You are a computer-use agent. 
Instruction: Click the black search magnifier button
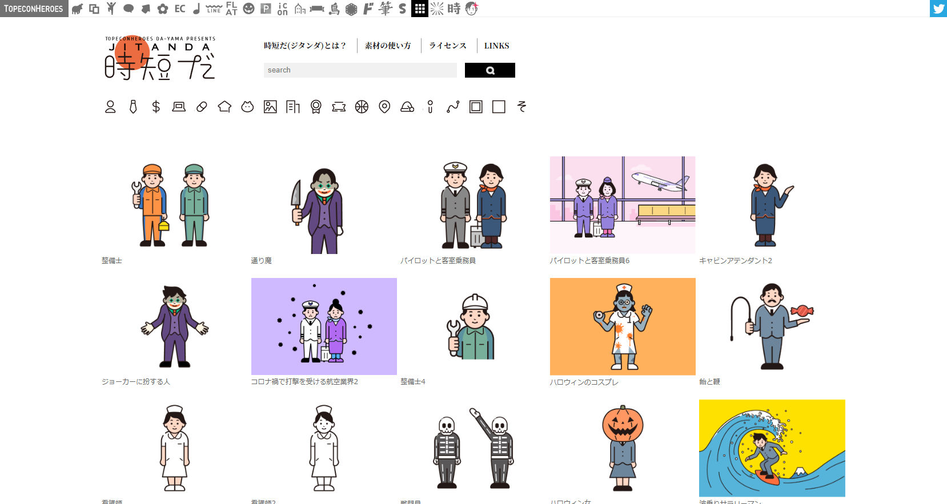(x=490, y=70)
